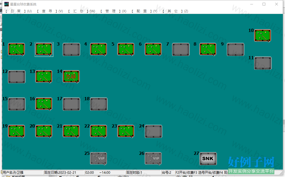285x177 pixels.
Task: Select VIP table 26
Action: pyautogui.click(x=153, y=159)
